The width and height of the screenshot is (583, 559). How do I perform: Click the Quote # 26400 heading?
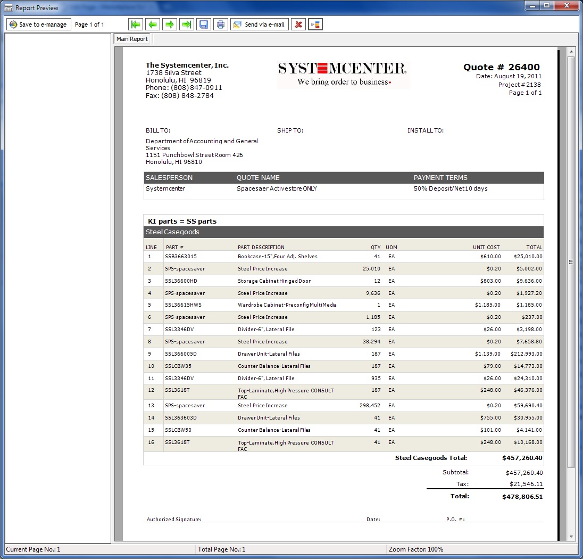click(501, 67)
